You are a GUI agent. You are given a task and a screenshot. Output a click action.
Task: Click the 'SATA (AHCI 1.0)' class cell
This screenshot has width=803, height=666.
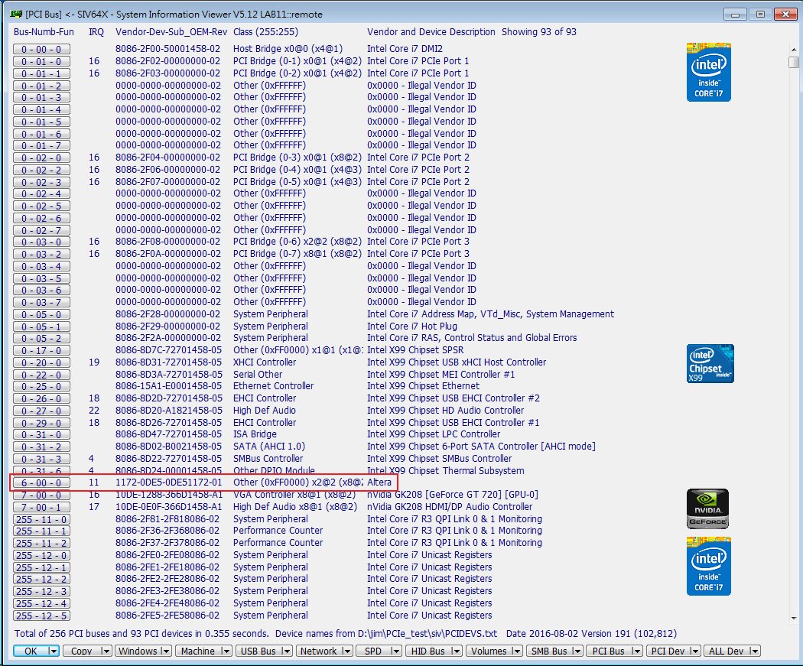269,447
